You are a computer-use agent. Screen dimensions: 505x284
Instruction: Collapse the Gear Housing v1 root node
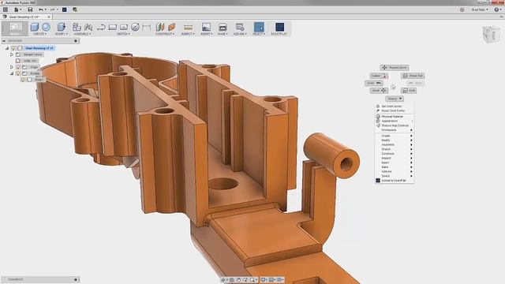point(7,48)
